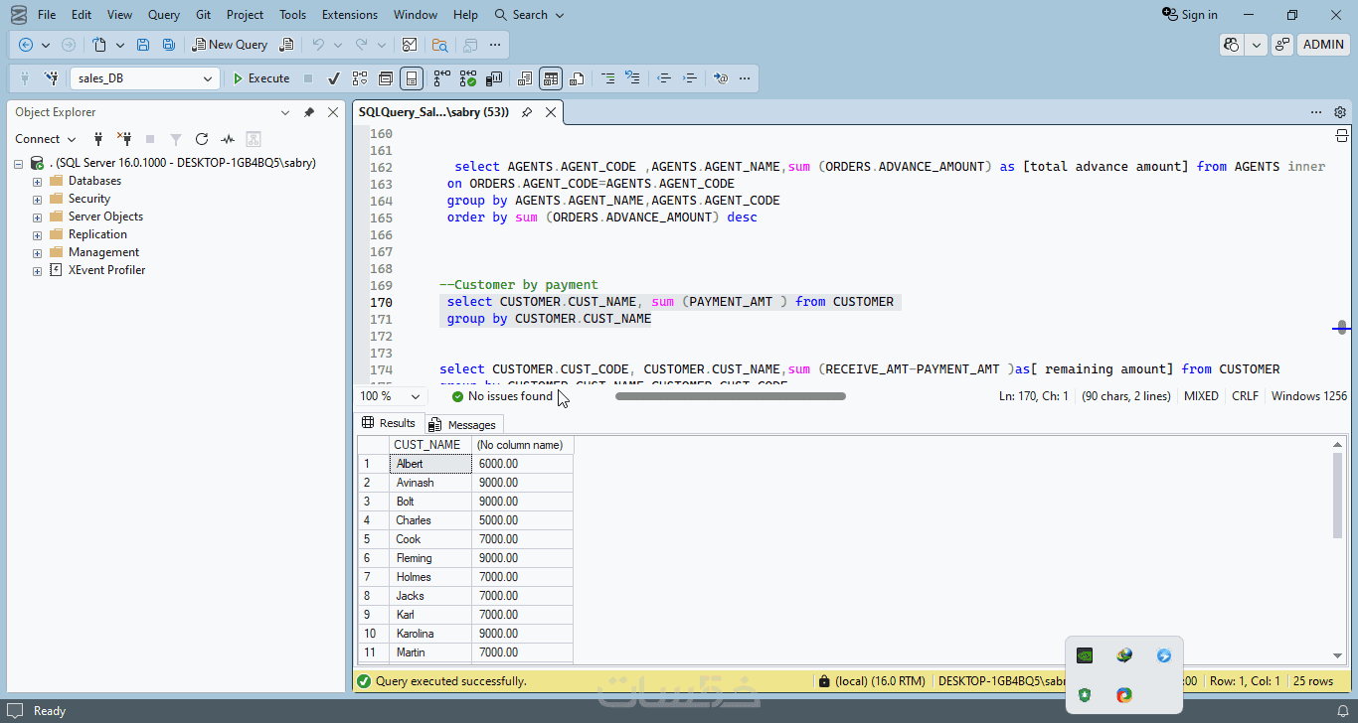The image size is (1358, 723).
Task: Open the Query menu
Action: (x=163, y=15)
